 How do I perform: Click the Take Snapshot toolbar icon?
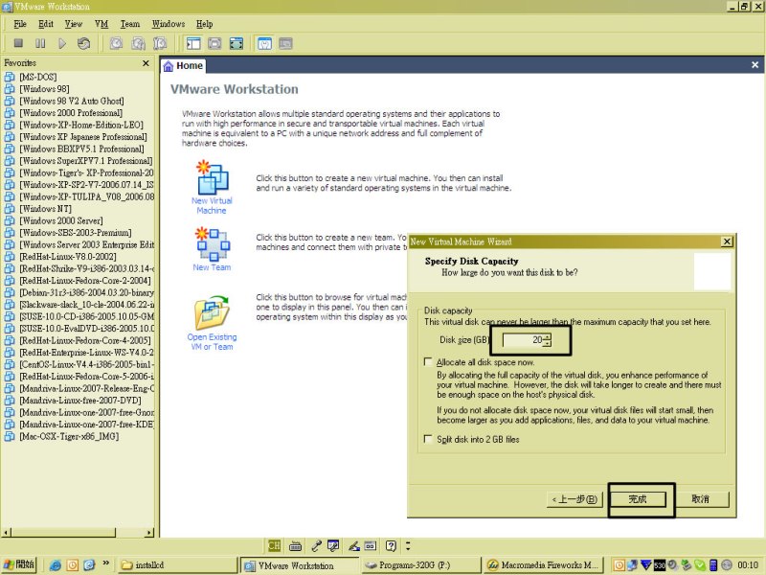116,43
